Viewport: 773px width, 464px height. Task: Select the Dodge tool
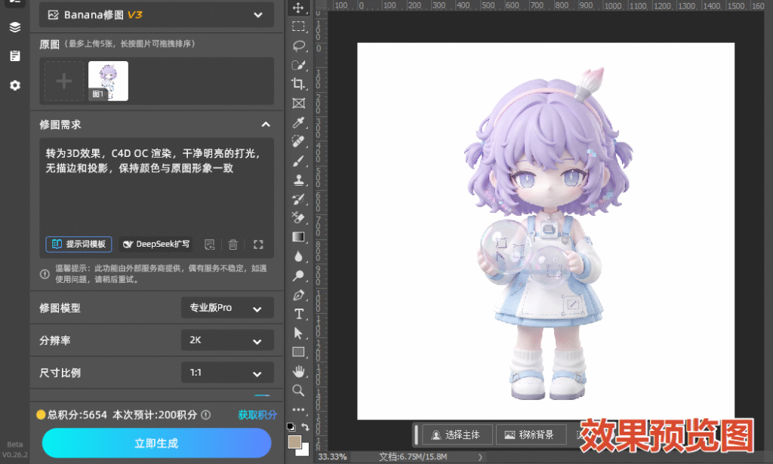click(x=298, y=275)
